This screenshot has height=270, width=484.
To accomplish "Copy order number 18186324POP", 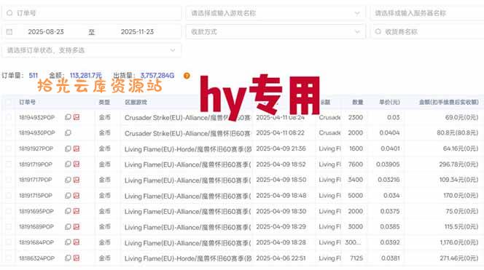I will 68,258.
